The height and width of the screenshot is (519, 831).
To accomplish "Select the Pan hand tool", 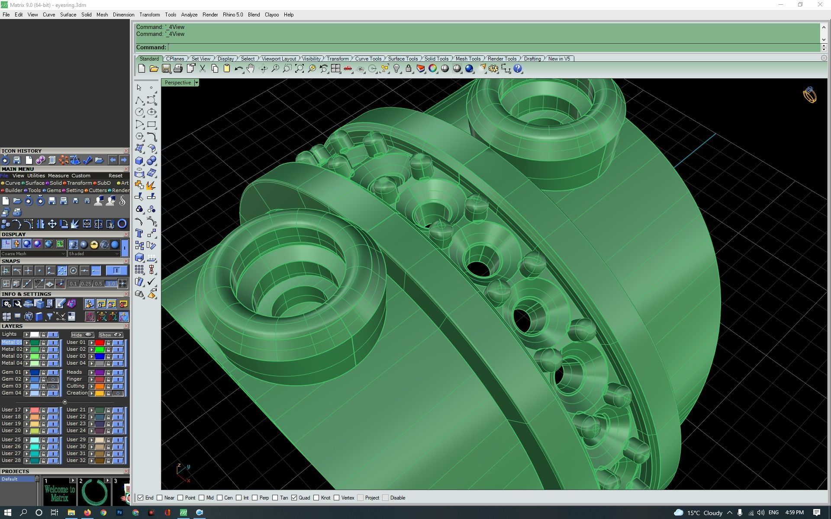I will click(251, 68).
